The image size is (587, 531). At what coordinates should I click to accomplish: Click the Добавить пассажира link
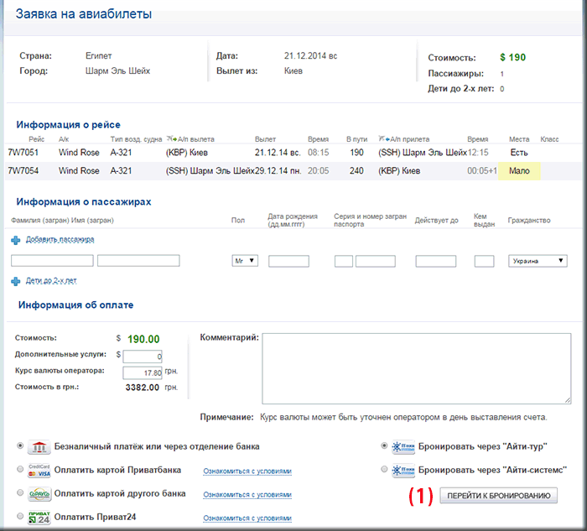click(60, 239)
